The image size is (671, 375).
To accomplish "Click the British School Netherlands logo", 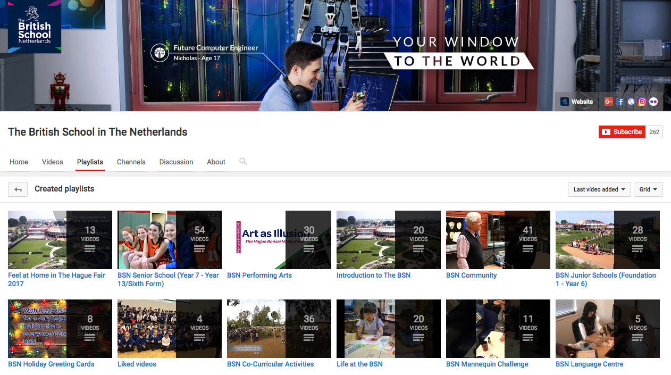I will (35, 27).
